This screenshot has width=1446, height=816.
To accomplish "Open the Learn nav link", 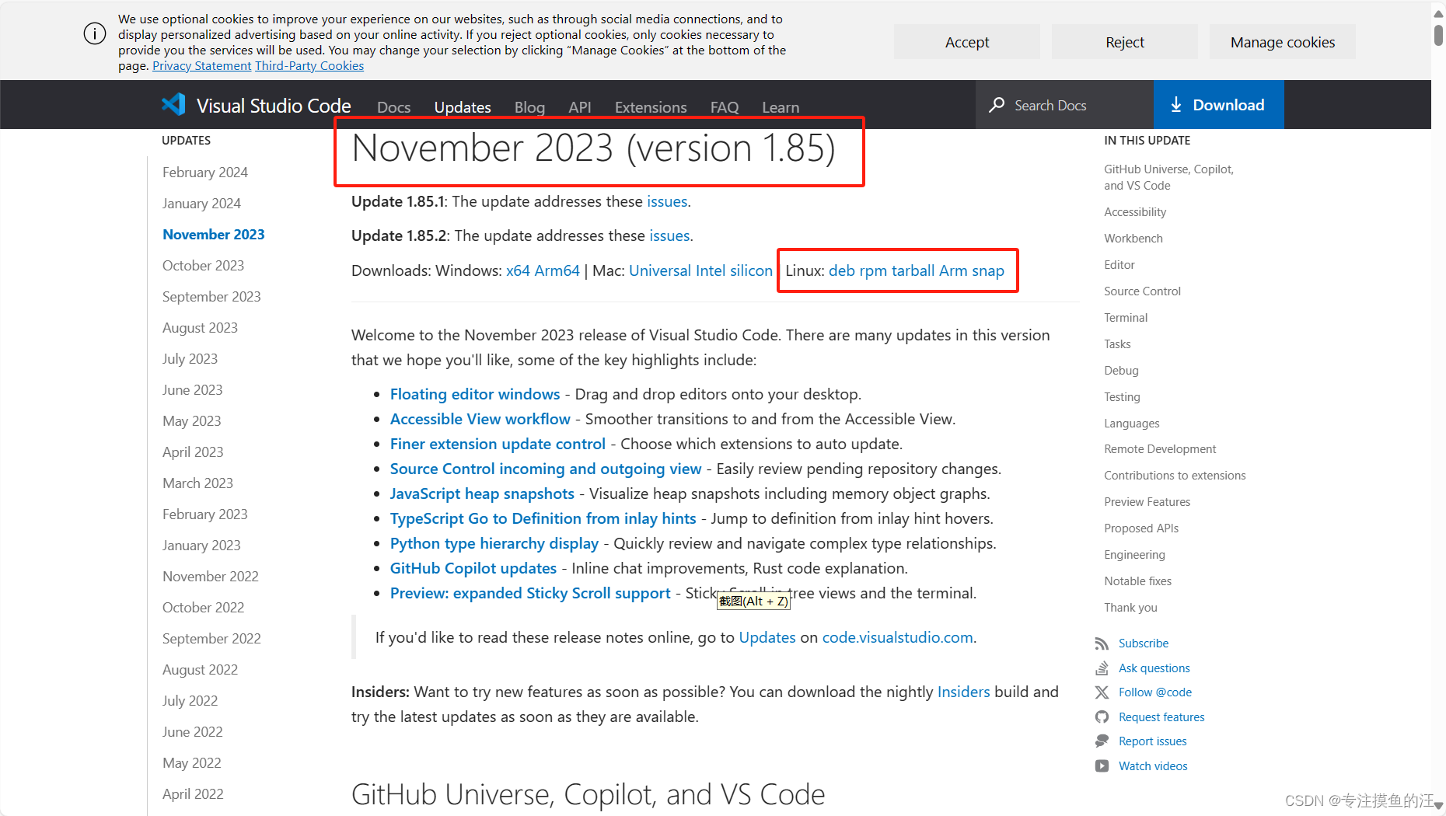I will (x=781, y=107).
